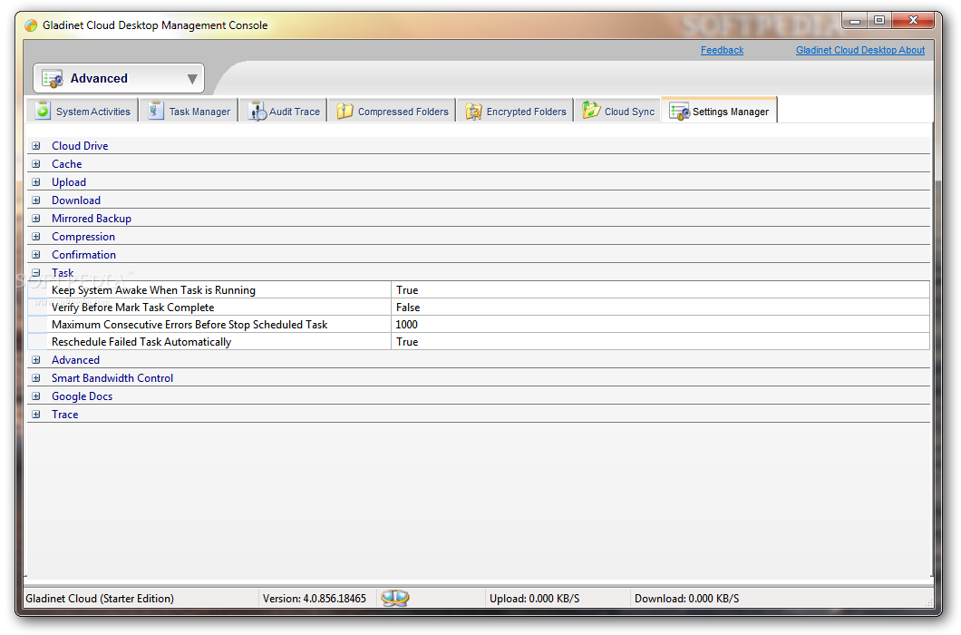
Task: Go to the Cloud Sync tab
Action: (x=617, y=111)
